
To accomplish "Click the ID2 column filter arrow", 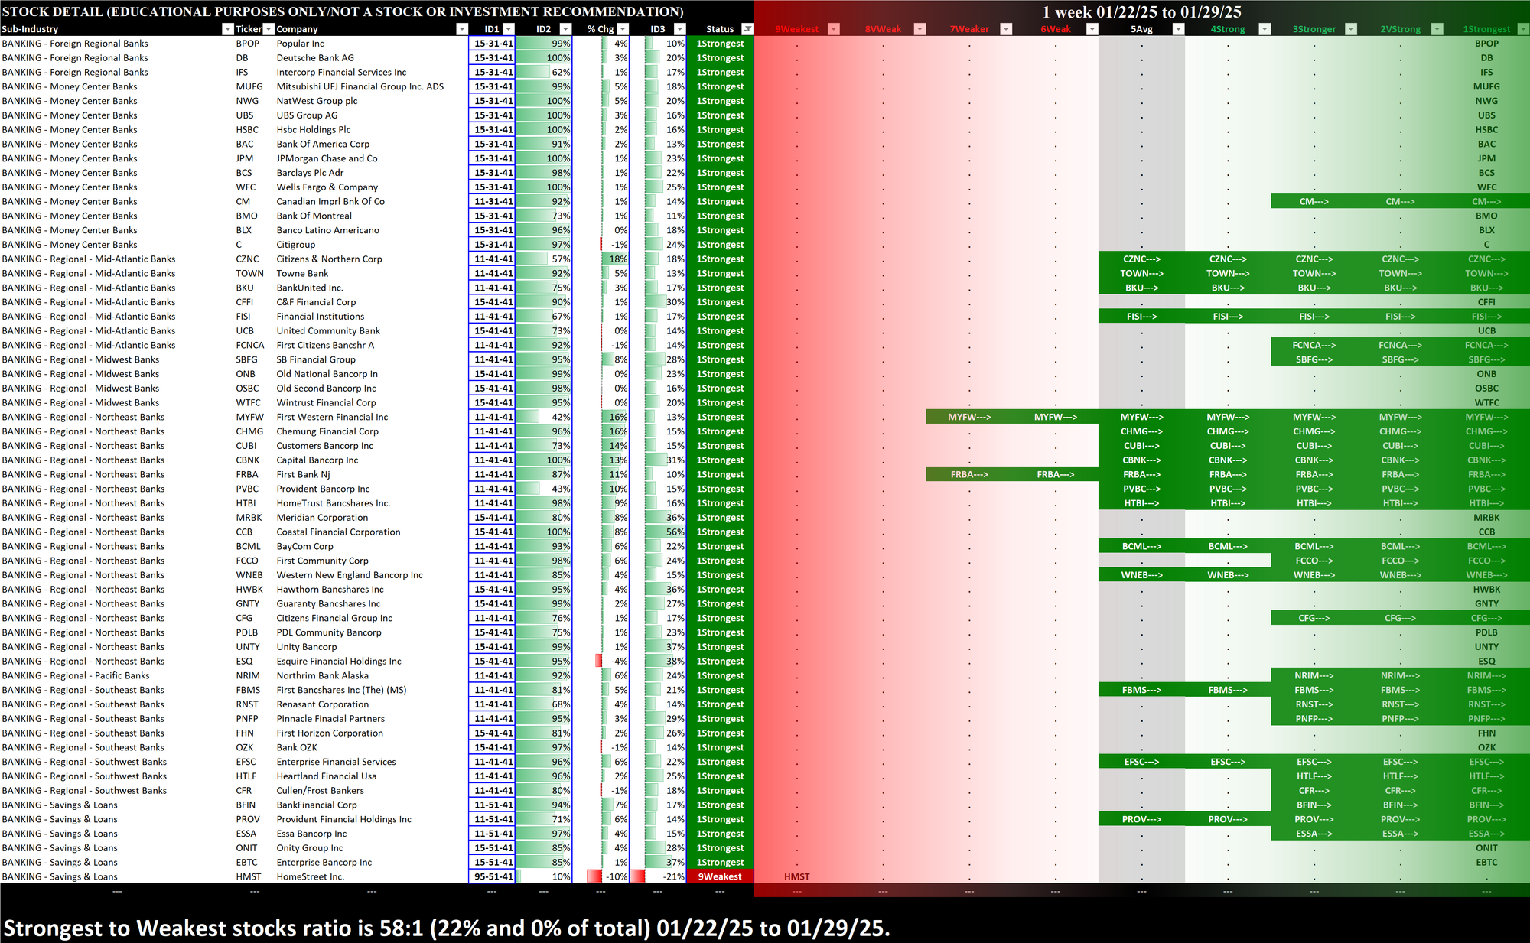I will (565, 29).
